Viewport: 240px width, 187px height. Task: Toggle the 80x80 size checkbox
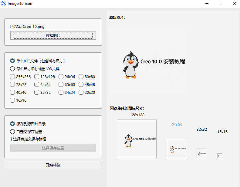[81, 77]
